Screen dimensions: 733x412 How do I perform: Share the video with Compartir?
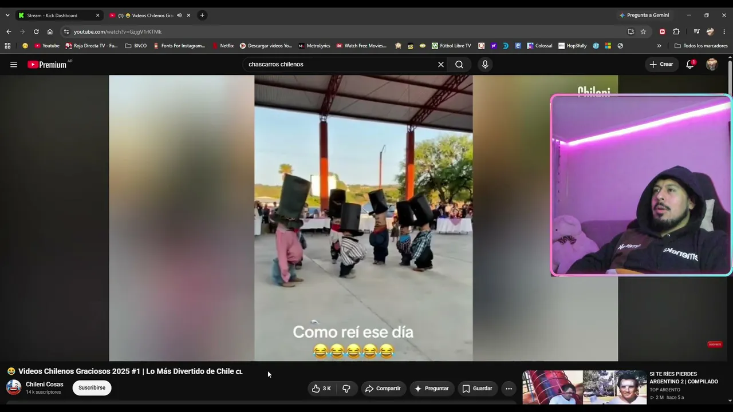click(383, 389)
